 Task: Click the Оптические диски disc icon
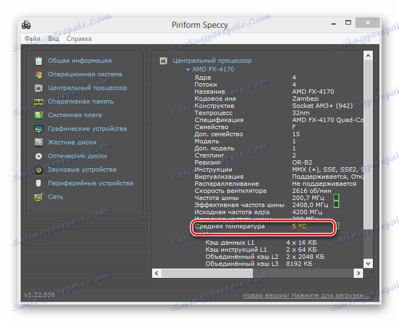click(x=39, y=156)
